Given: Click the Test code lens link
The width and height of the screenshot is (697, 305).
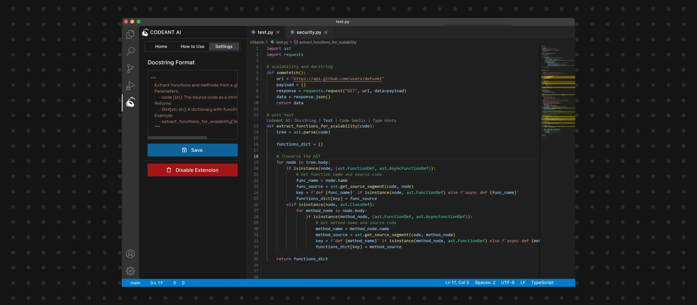Looking at the screenshot, I should coord(328,121).
